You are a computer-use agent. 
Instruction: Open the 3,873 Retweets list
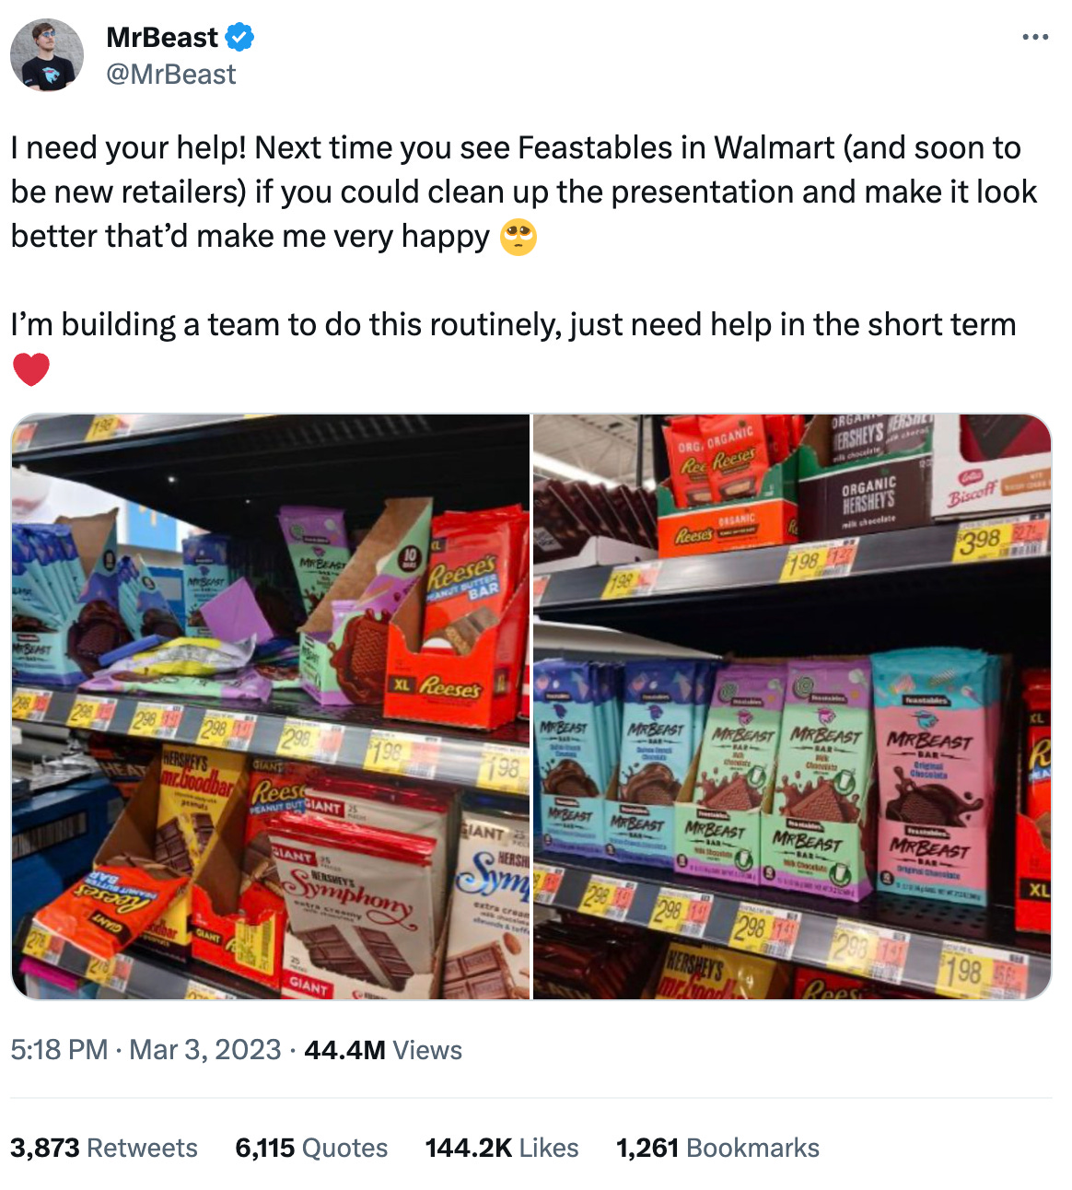(x=104, y=1148)
